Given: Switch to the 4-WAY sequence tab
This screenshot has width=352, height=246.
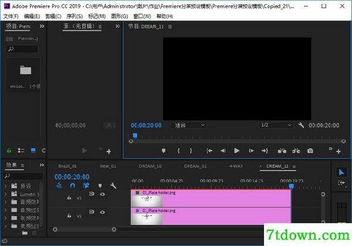Looking at the screenshot, I should pyautogui.click(x=236, y=166).
